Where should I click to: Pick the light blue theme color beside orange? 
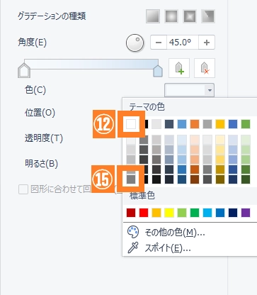point(182,124)
